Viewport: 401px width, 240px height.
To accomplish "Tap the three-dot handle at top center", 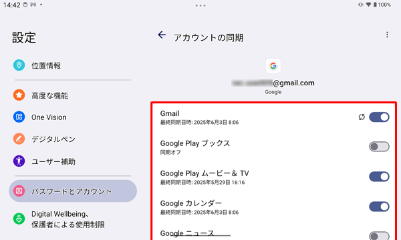I will click(200, 5).
